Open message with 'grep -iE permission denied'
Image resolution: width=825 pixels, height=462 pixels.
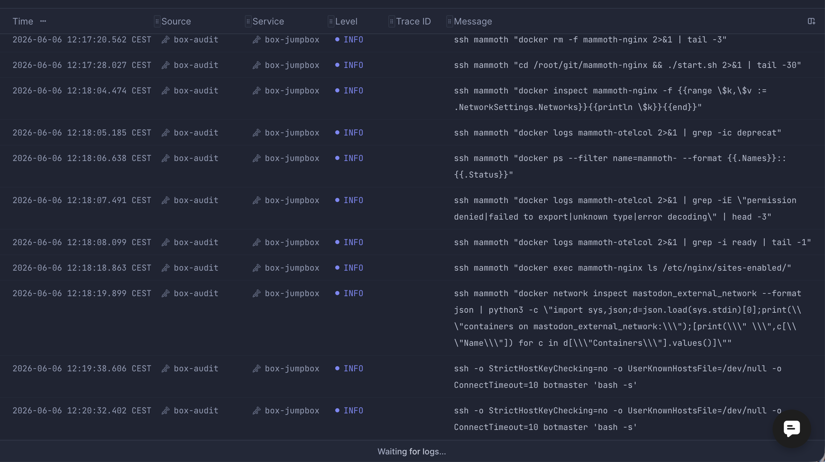(x=625, y=209)
